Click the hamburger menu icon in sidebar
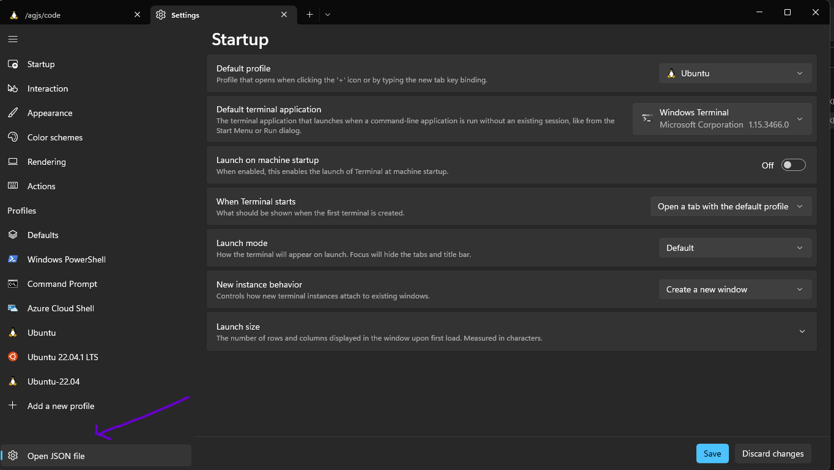Image resolution: width=834 pixels, height=470 pixels. click(13, 39)
